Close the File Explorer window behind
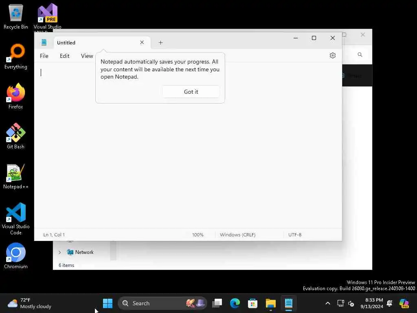 (363, 35)
